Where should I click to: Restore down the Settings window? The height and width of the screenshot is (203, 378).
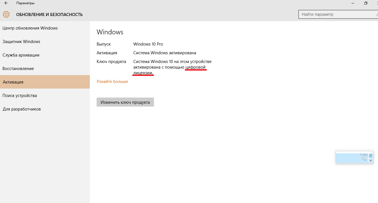(366, 3)
